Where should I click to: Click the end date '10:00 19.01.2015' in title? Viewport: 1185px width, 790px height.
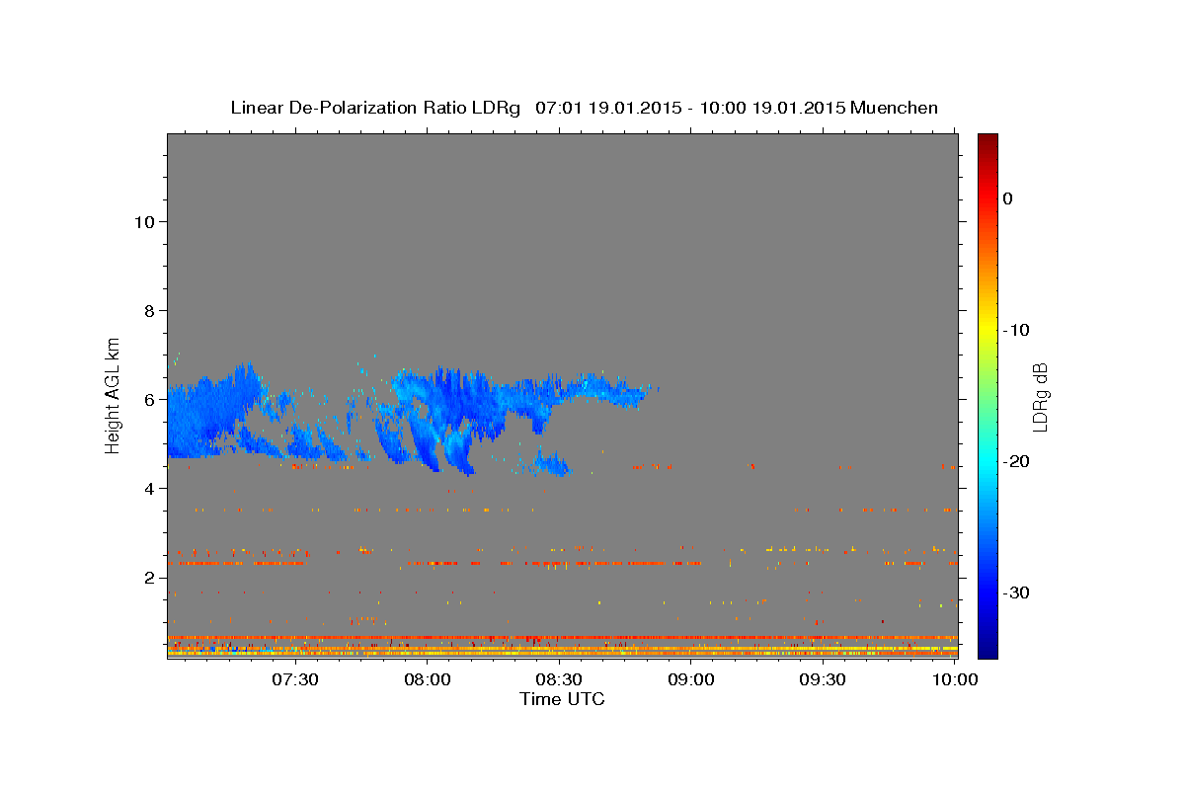coord(771,108)
